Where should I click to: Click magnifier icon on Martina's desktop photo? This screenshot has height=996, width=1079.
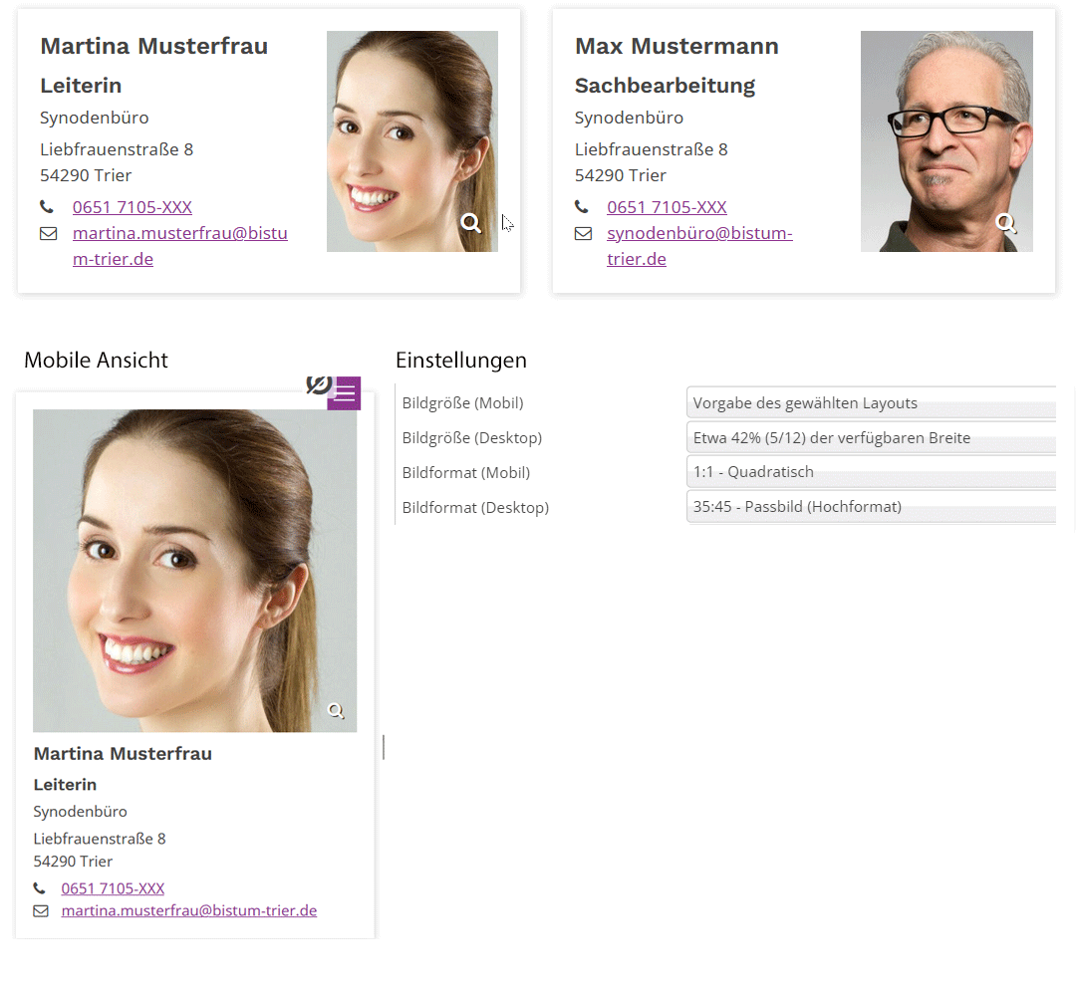tap(471, 223)
